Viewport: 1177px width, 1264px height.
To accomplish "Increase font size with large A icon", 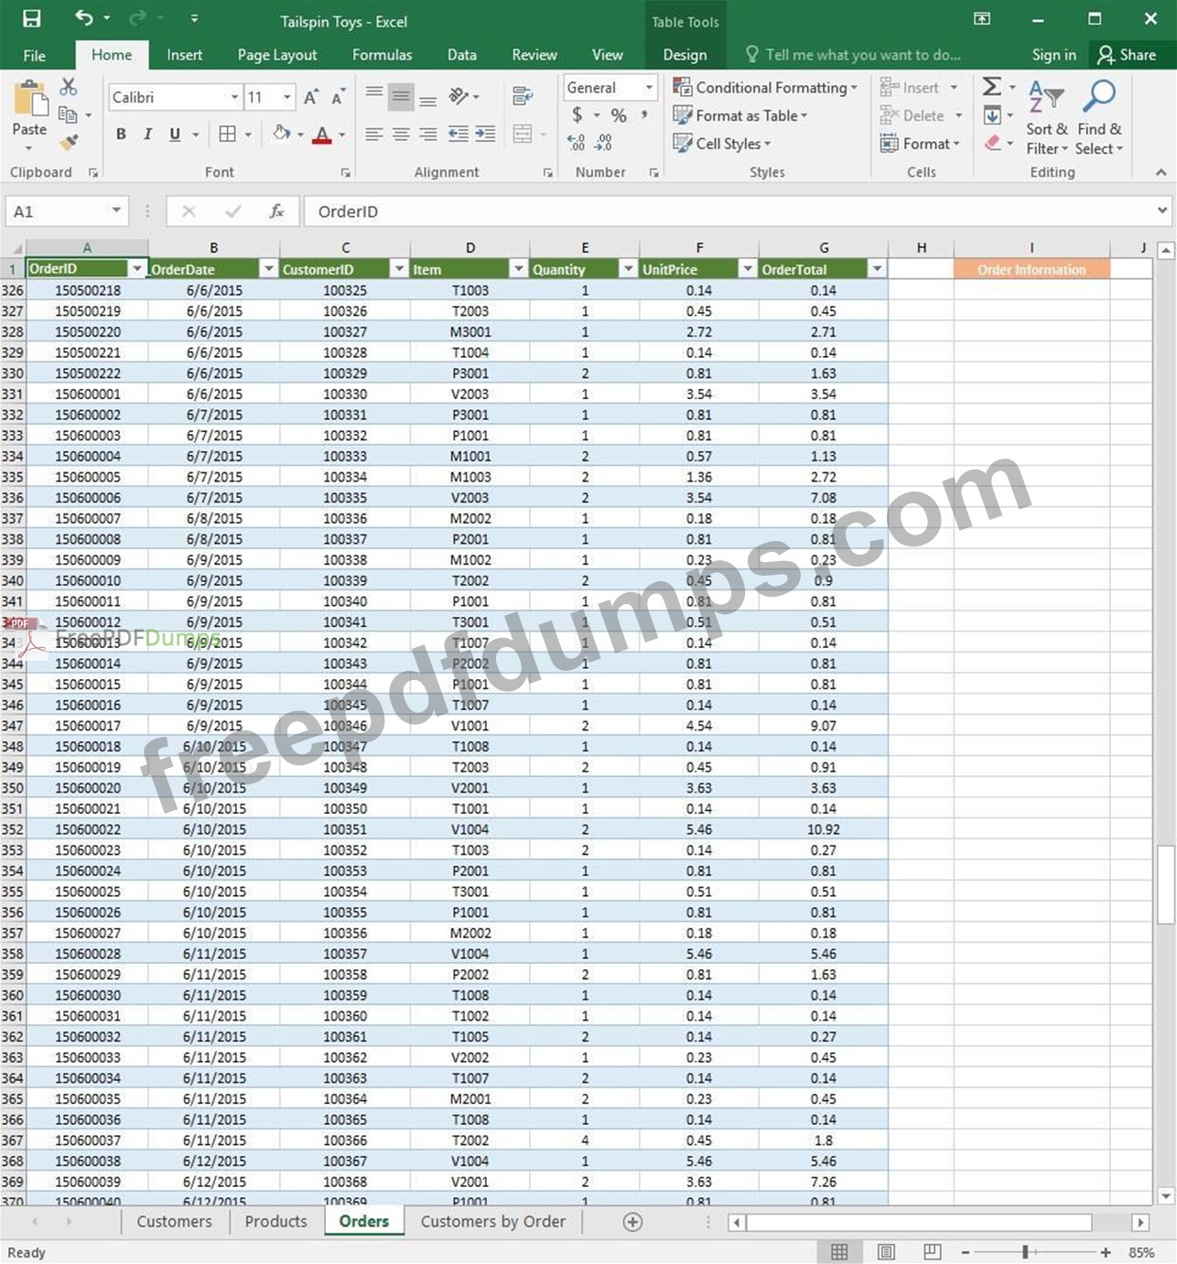I will coord(311,97).
